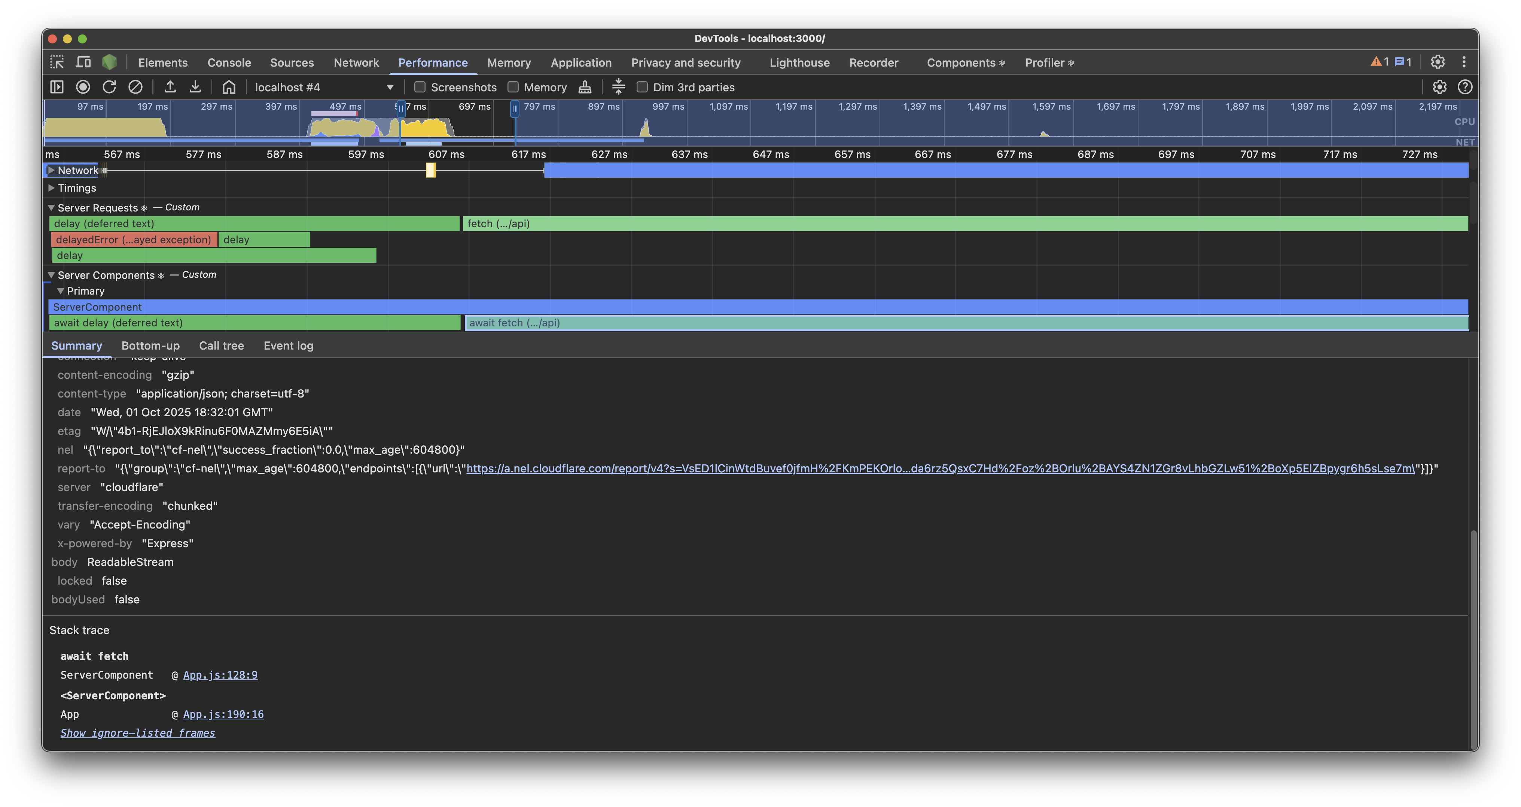Open the Event log tab
Screen dimensions: 1521x807
tap(288, 345)
